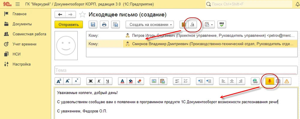
Task: Pick the text color
Action: [x=122, y=81]
